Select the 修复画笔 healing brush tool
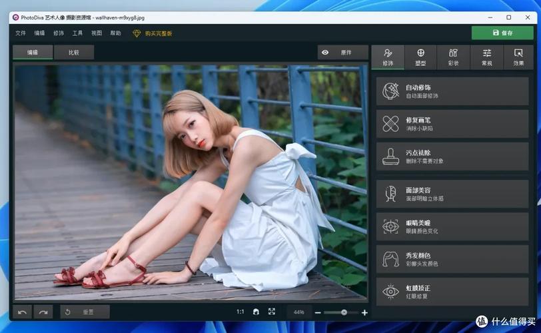The height and width of the screenshot is (333, 541). pos(452,124)
